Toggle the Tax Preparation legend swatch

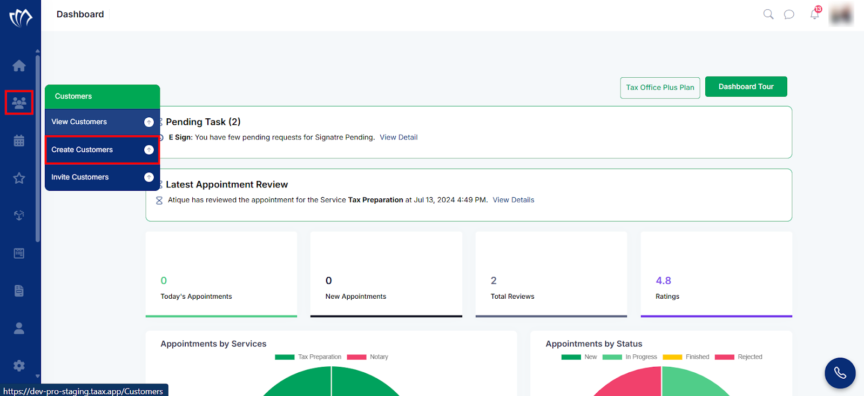(285, 357)
